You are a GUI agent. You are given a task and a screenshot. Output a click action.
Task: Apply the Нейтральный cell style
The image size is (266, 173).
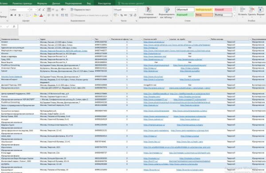[x=204, y=10]
